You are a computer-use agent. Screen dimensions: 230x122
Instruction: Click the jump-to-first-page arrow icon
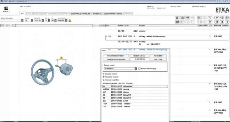click(217, 22)
